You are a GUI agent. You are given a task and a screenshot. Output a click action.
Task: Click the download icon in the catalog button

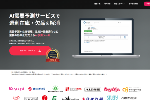coord(40,50)
